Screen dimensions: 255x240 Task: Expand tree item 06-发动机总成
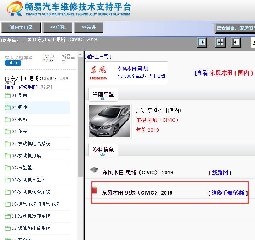point(26,156)
